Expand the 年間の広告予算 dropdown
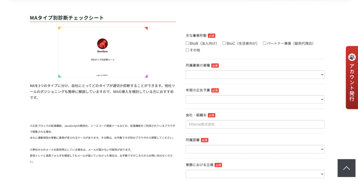 pyautogui.click(x=255, y=100)
